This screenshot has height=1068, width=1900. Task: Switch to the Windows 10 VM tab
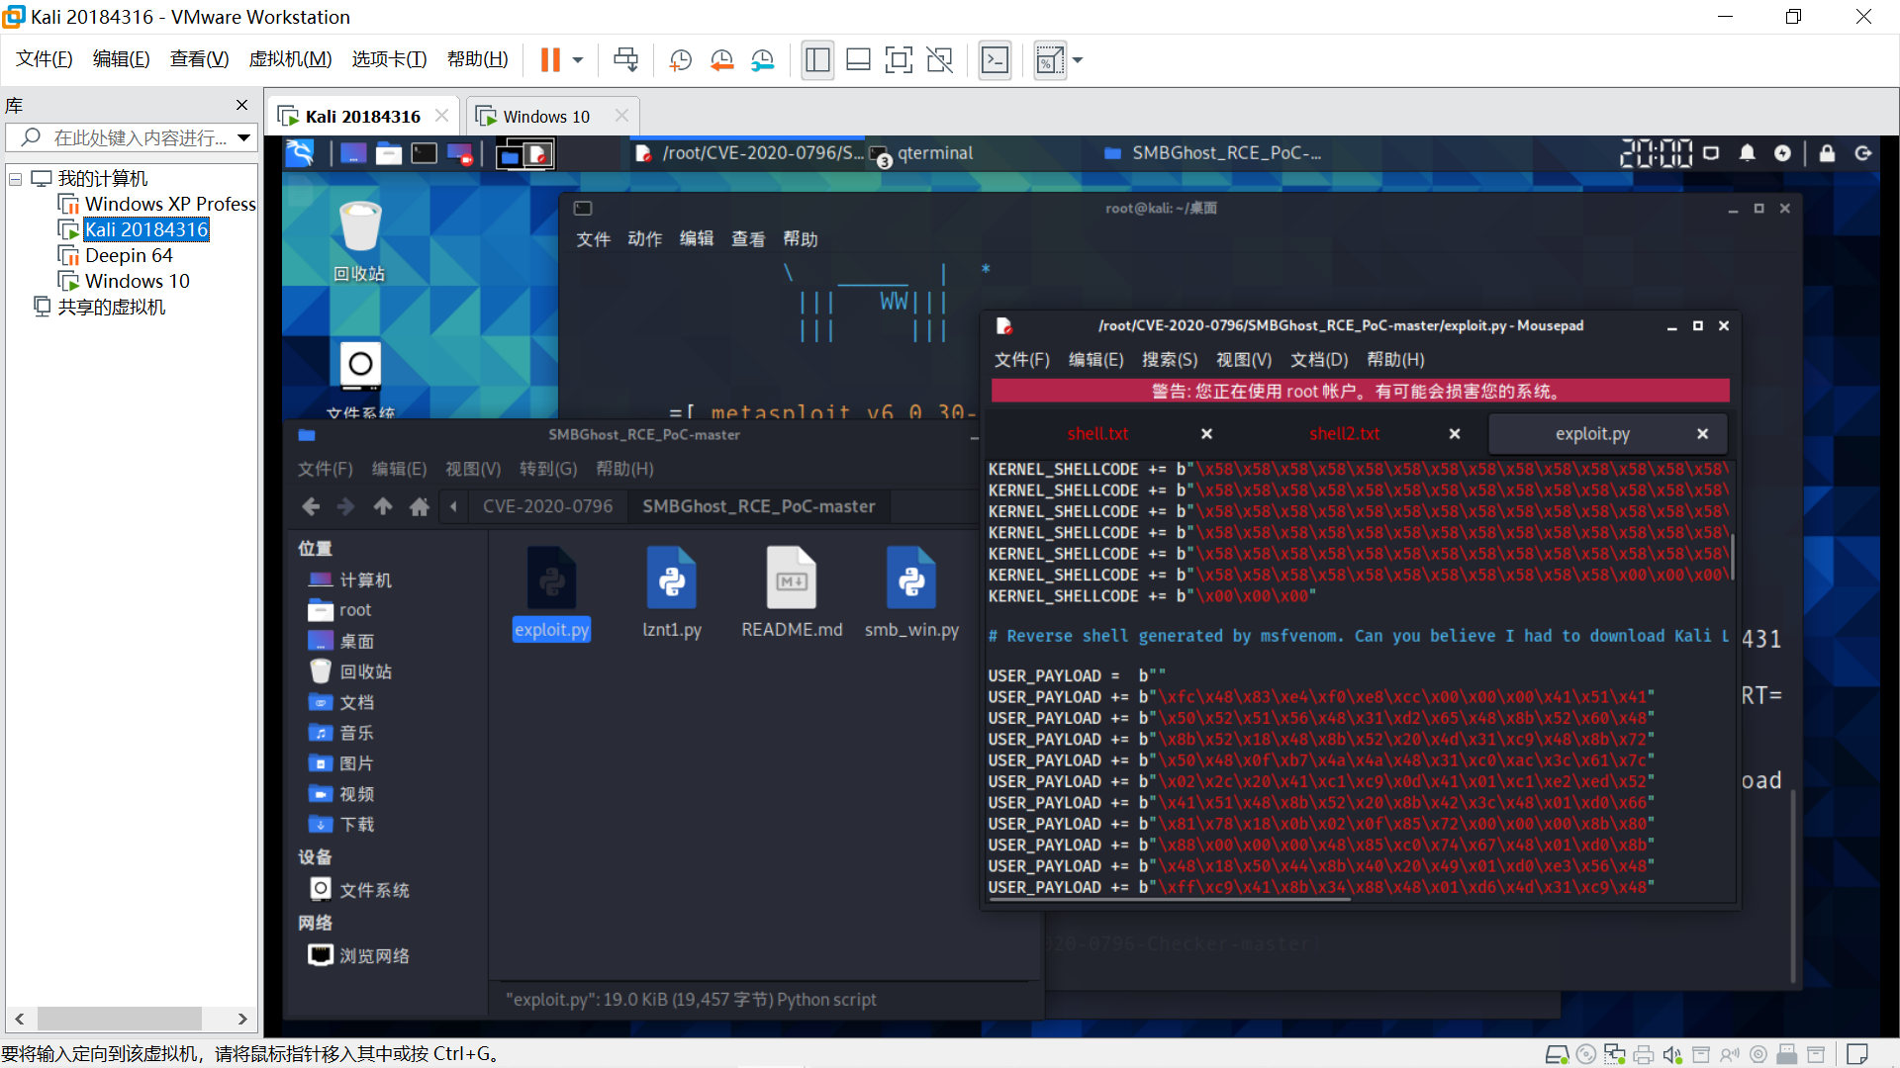pyautogui.click(x=545, y=117)
